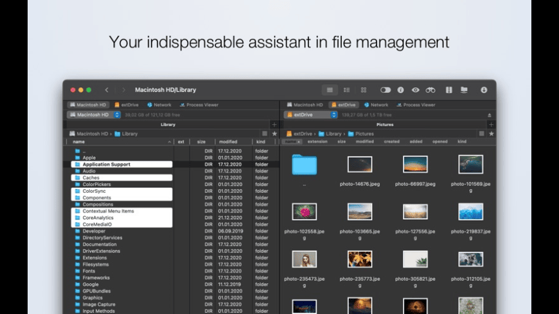
Task: Select photo-66997.jpeg thumbnail
Action: pyautogui.click(x=415, y=164)
